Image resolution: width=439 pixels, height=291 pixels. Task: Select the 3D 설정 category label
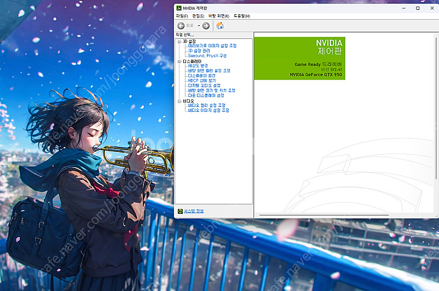[189, 41]
